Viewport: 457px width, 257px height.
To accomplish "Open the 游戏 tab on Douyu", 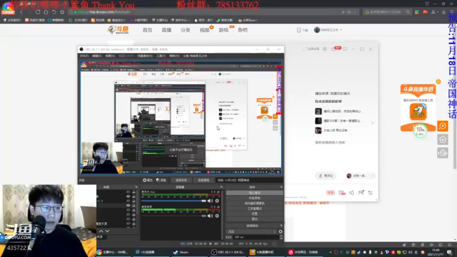I will (x=223, y=30).
